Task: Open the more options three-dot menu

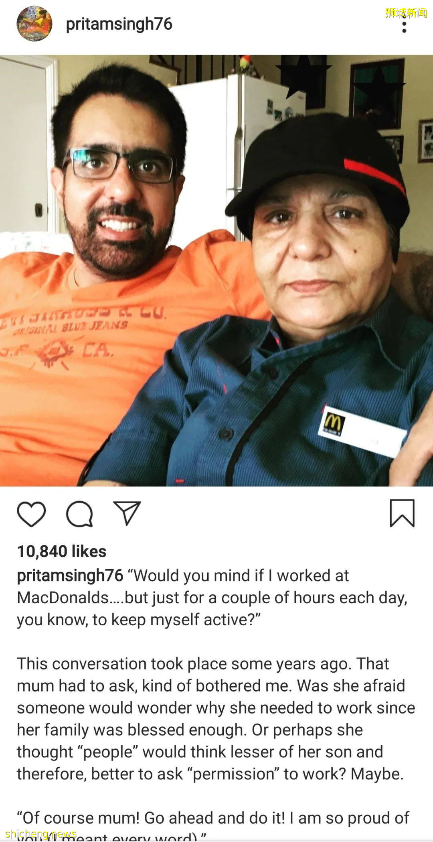Action: [x=404, y=26]
